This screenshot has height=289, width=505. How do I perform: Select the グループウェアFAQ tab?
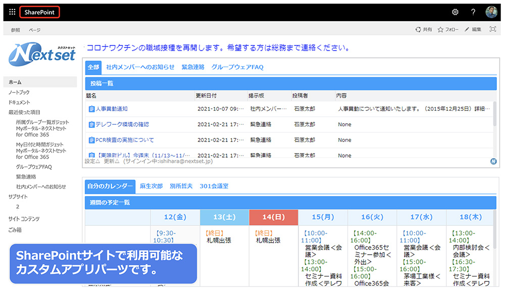(x=237, y=67)
